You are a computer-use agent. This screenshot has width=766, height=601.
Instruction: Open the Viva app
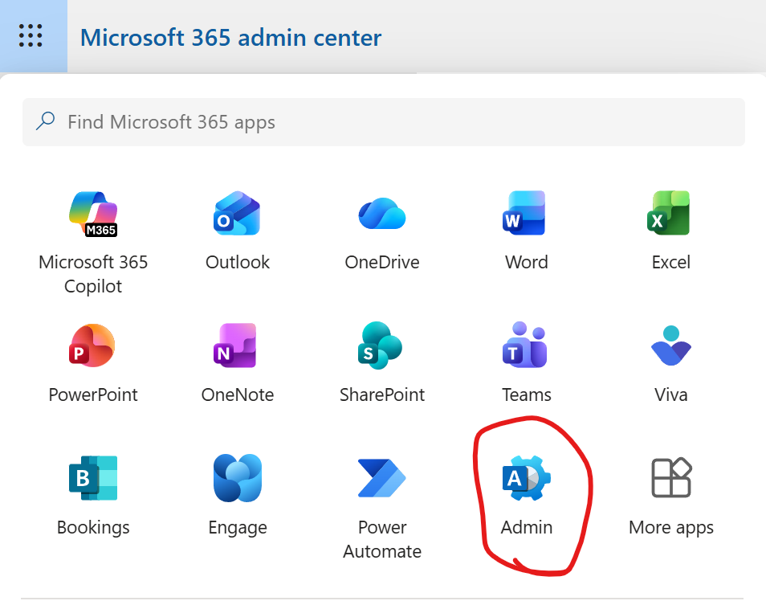670,346
